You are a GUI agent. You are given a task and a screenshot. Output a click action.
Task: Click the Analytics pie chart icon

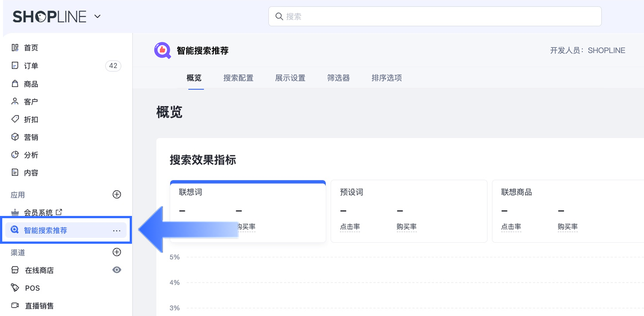(15, 155)
